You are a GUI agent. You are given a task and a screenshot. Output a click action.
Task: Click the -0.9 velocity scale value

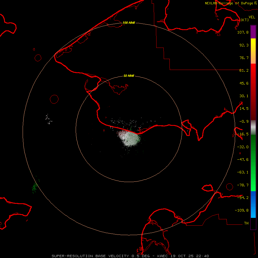coord(245,121)
